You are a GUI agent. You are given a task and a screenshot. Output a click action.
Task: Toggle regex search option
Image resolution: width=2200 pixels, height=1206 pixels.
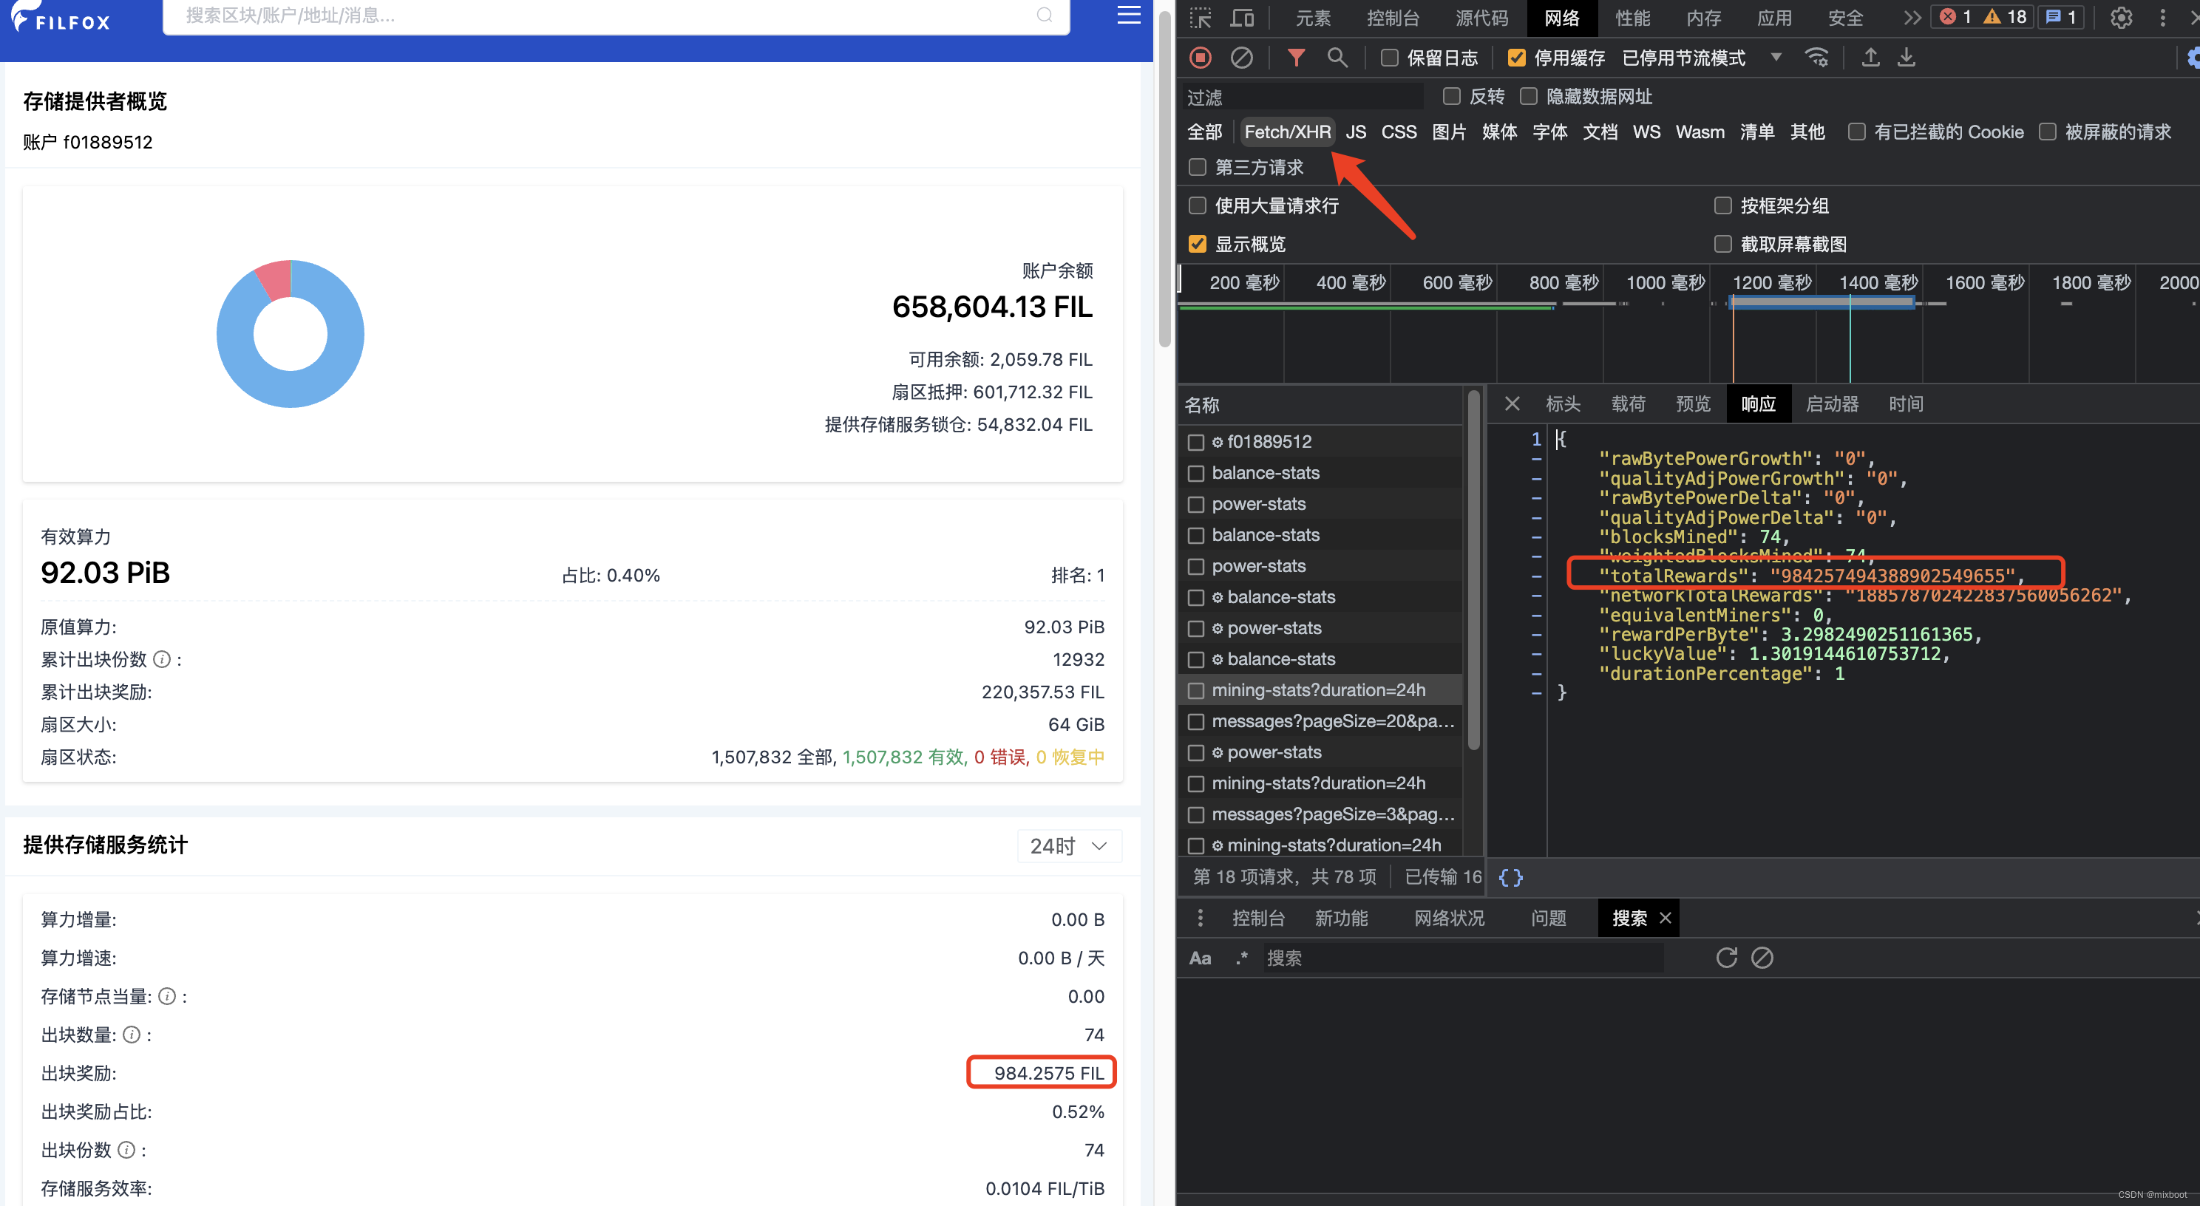(1242, 958)
